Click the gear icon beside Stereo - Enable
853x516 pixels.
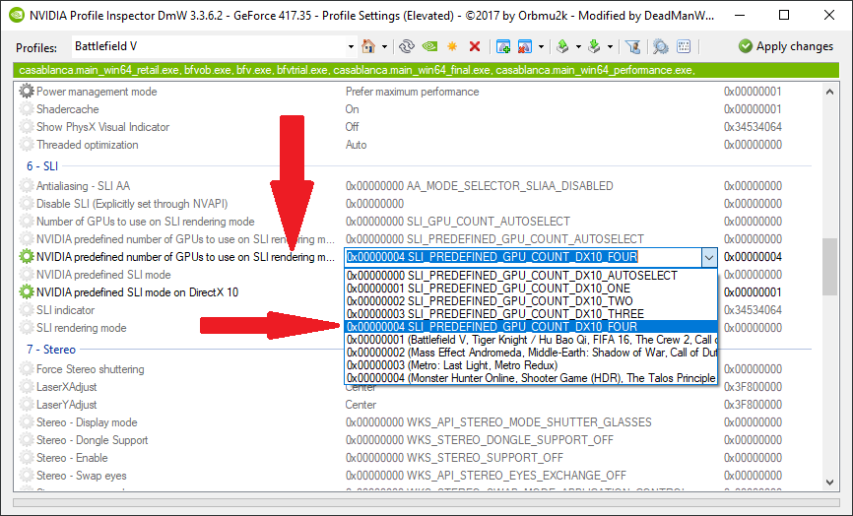[27, 458]
